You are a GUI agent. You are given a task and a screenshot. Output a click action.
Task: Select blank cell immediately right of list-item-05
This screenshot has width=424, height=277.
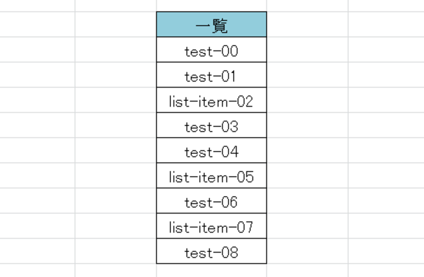pyautogui.click(x=307, y=176)
